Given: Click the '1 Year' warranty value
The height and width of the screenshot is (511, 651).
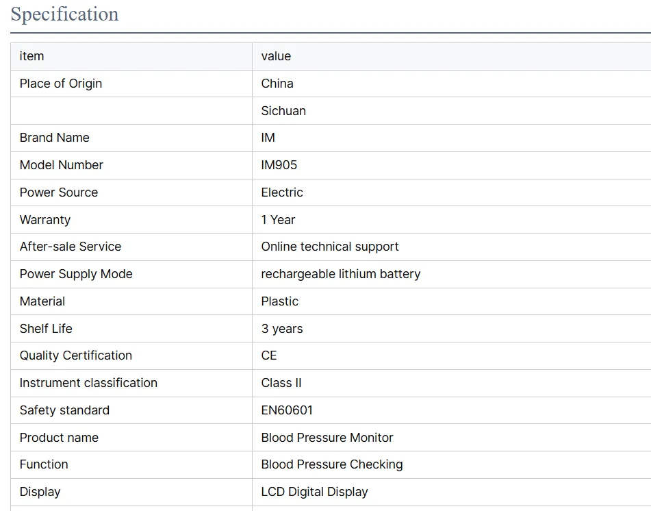Looking at the screenshot, I should pos(278,220).
